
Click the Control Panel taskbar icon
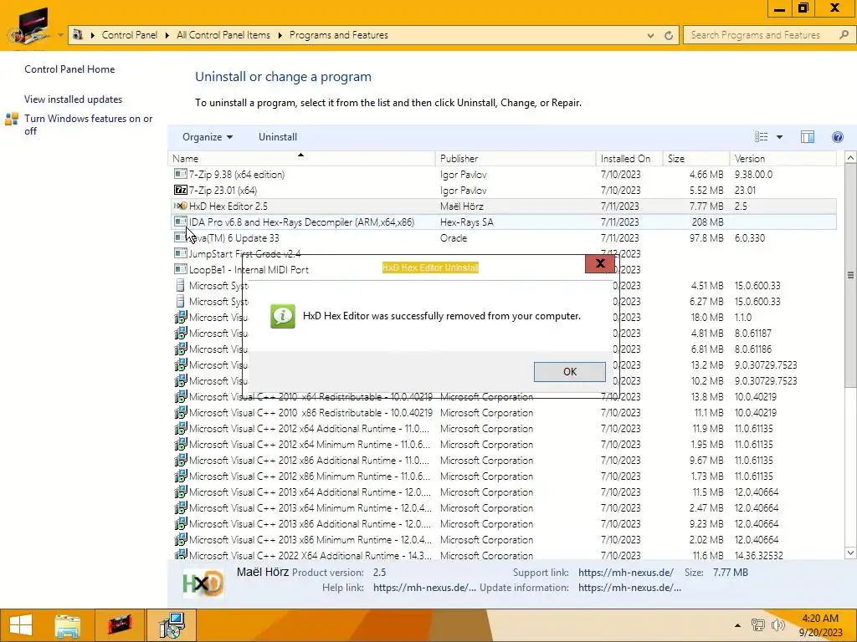coord(172,625)
